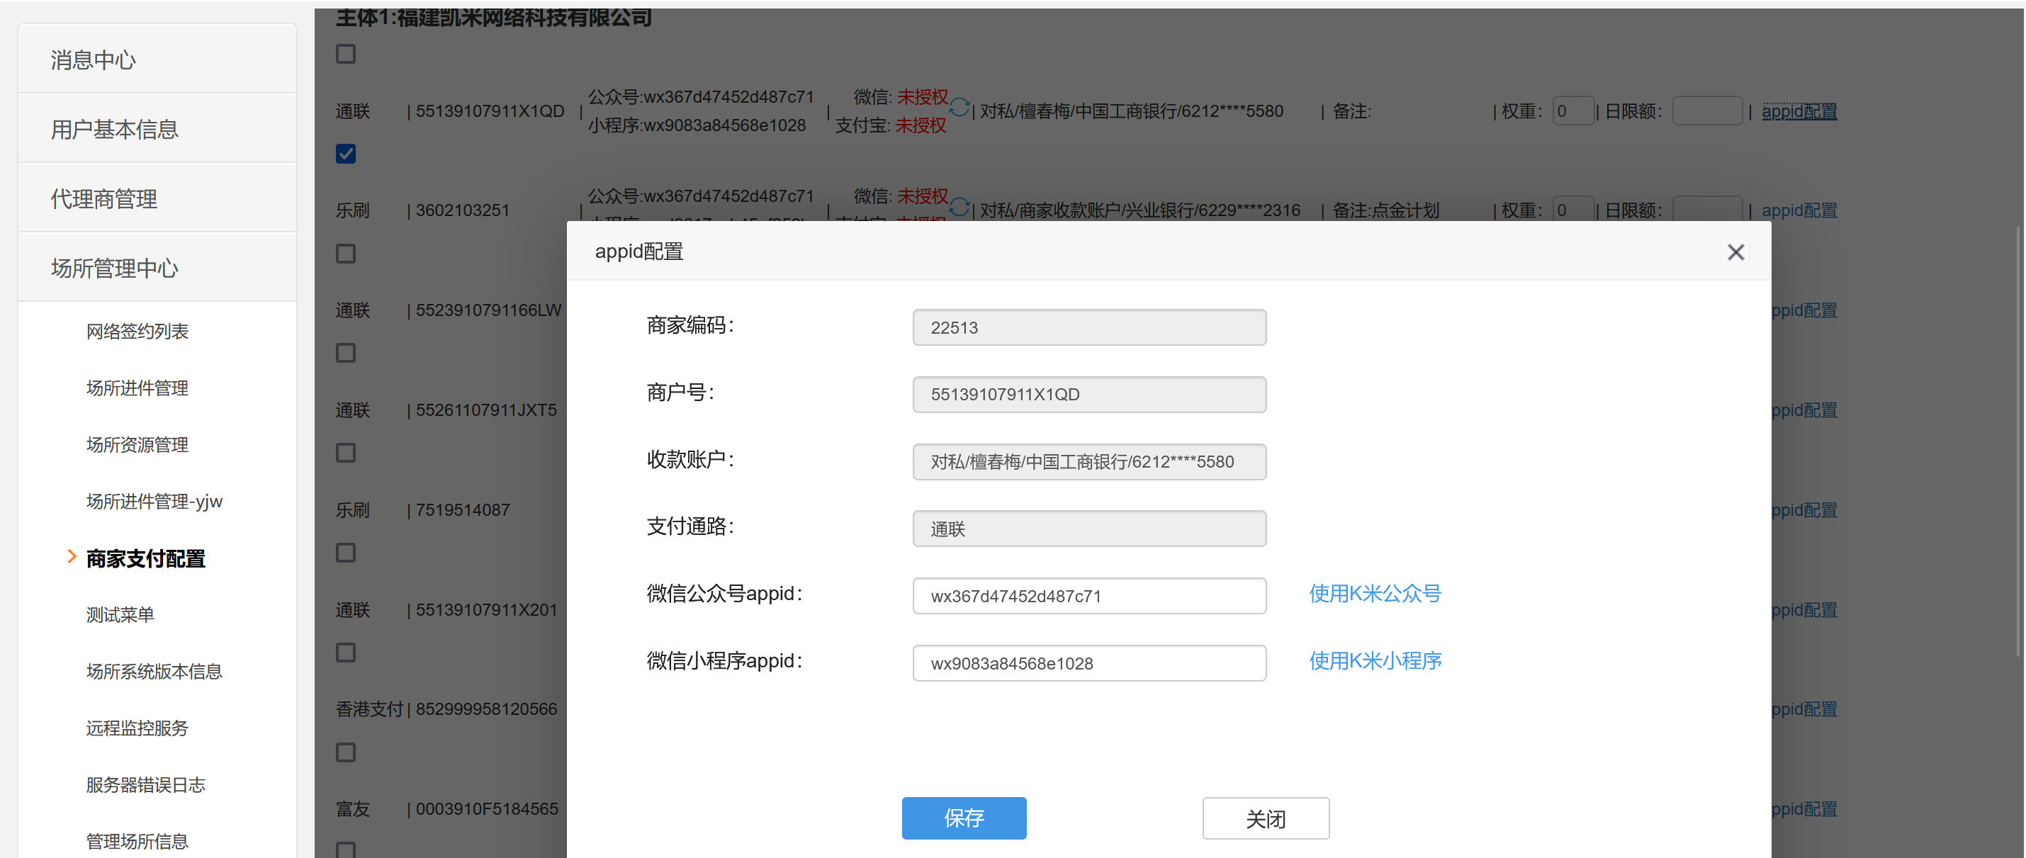Uncheck the checked box above 乐刷 3602103251
This screenshot has width=2026, height=858.
point(346,154)
